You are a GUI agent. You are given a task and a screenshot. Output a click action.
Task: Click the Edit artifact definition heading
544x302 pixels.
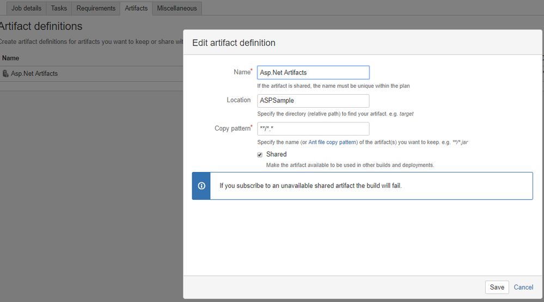pos(234,42)
